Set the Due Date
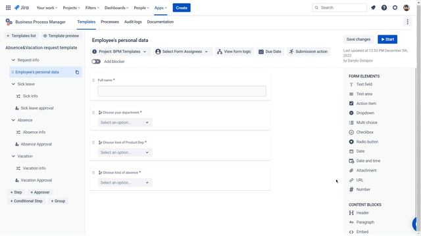The height and width of the screenshot is (236, 421). (270, 52)
